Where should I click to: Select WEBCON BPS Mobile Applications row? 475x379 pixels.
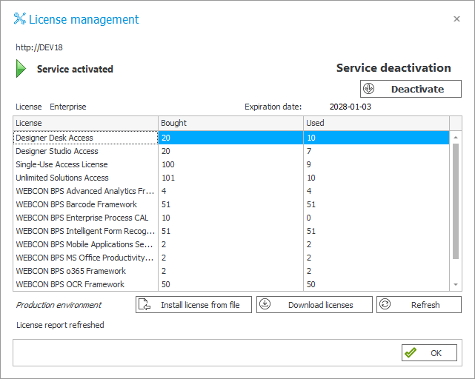231,244
